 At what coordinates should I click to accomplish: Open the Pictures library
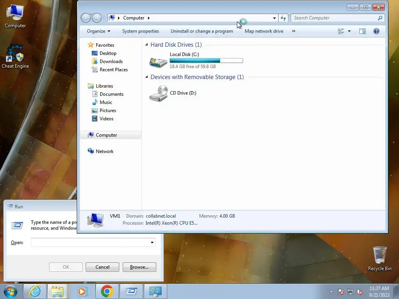(108, 110)
